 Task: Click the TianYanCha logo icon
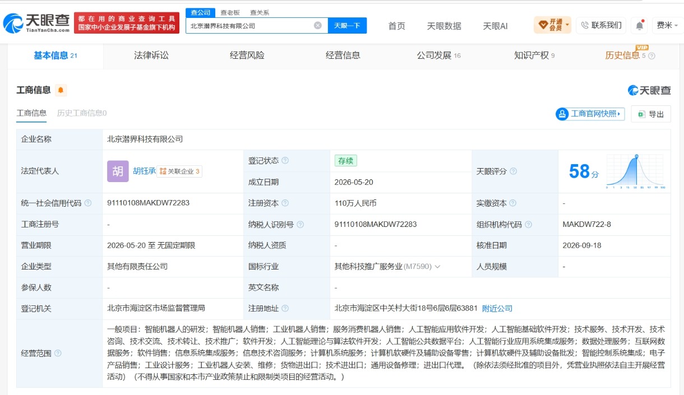[13, 23]
